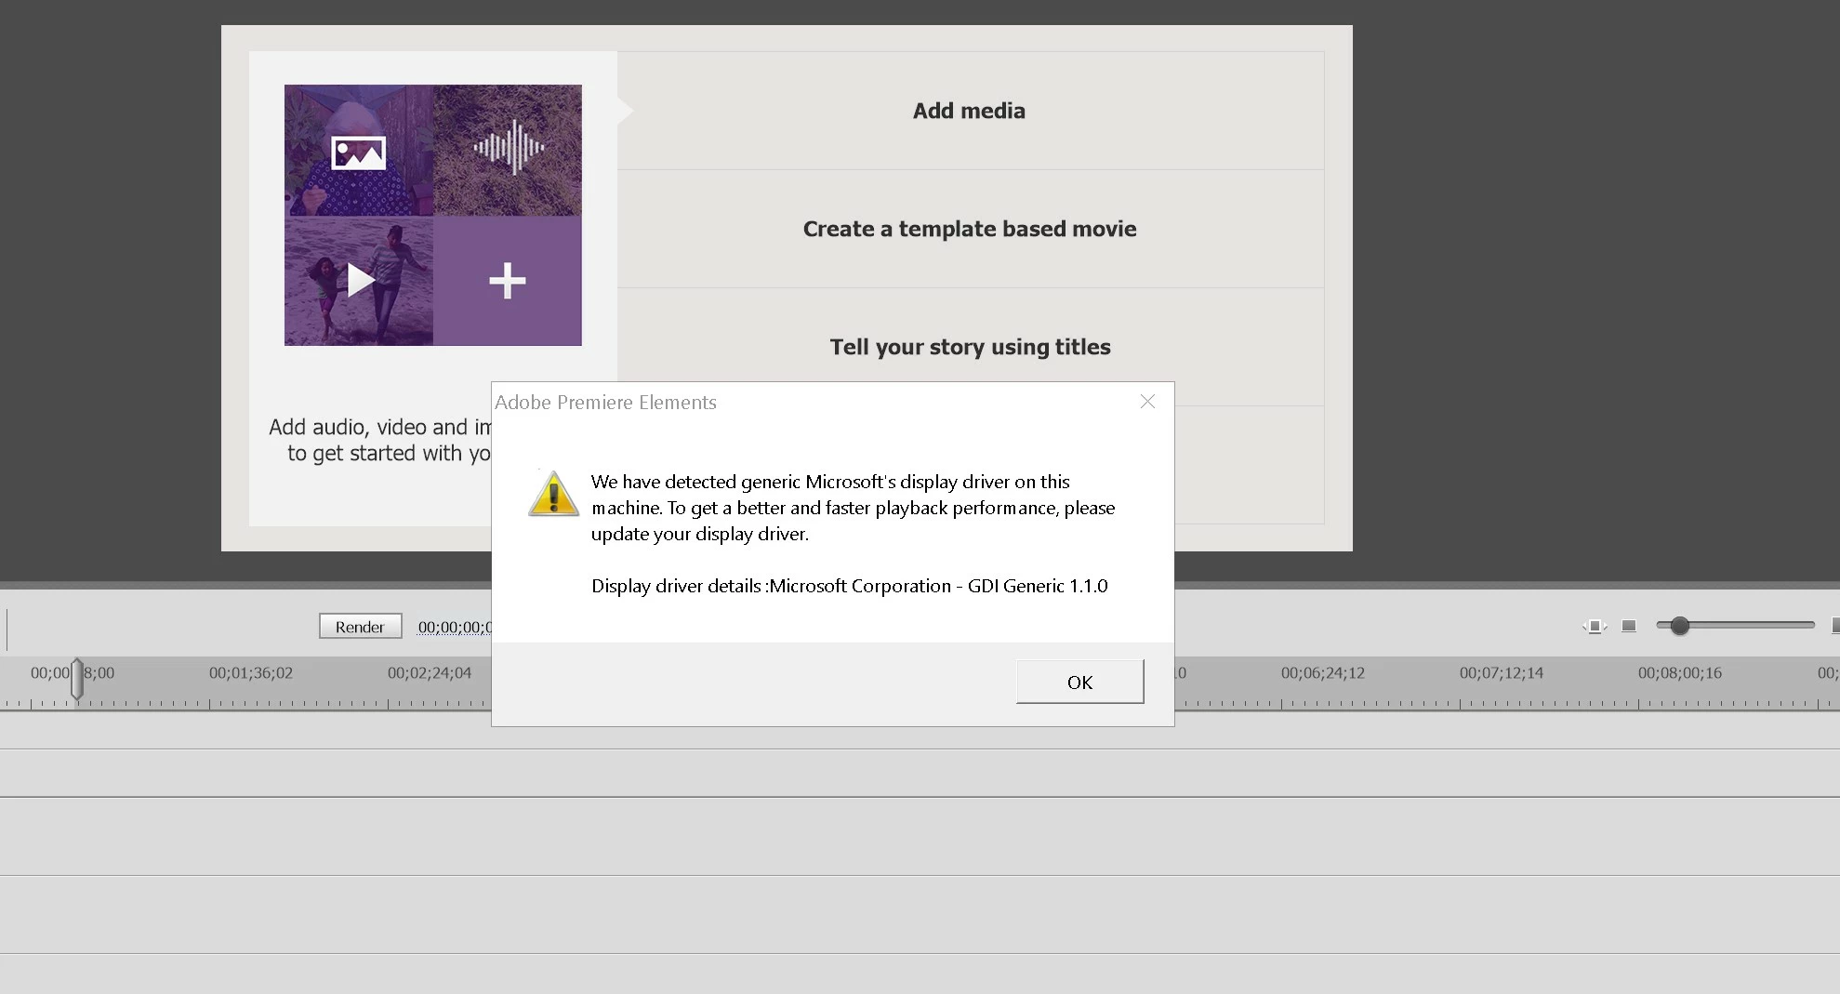Click the Adobe Premiere Elements dialog title
This screenshot has height=994, width=1840.
coord(605,402)
